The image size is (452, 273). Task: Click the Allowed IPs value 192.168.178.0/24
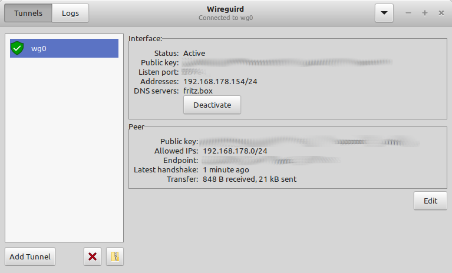tap(235, 151)
